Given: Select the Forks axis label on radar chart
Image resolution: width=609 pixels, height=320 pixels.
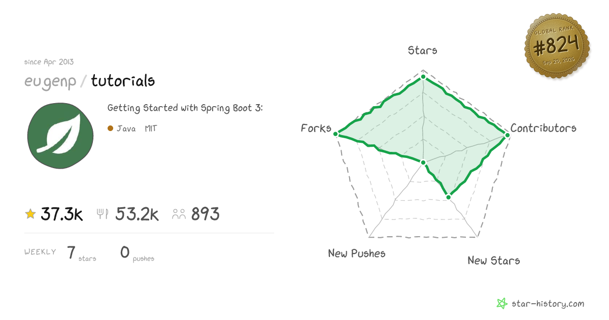Looking at the screenshot, I should point(316,128).
